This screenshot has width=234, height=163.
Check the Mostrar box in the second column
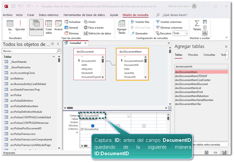[118, 126]
